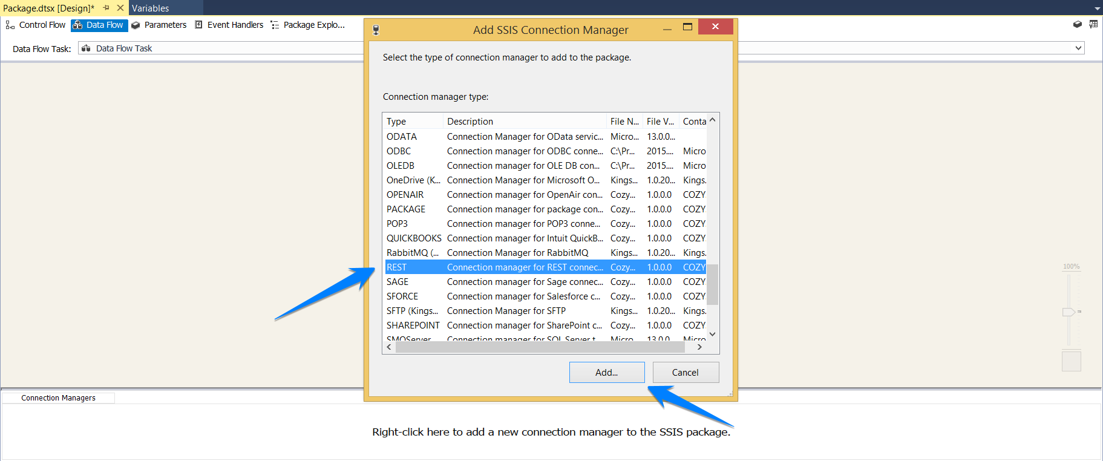Screen dimensions: 1103x461
Task: Maximize the Add SSIS Connection Manager dialog
Action: click(687, 27)
